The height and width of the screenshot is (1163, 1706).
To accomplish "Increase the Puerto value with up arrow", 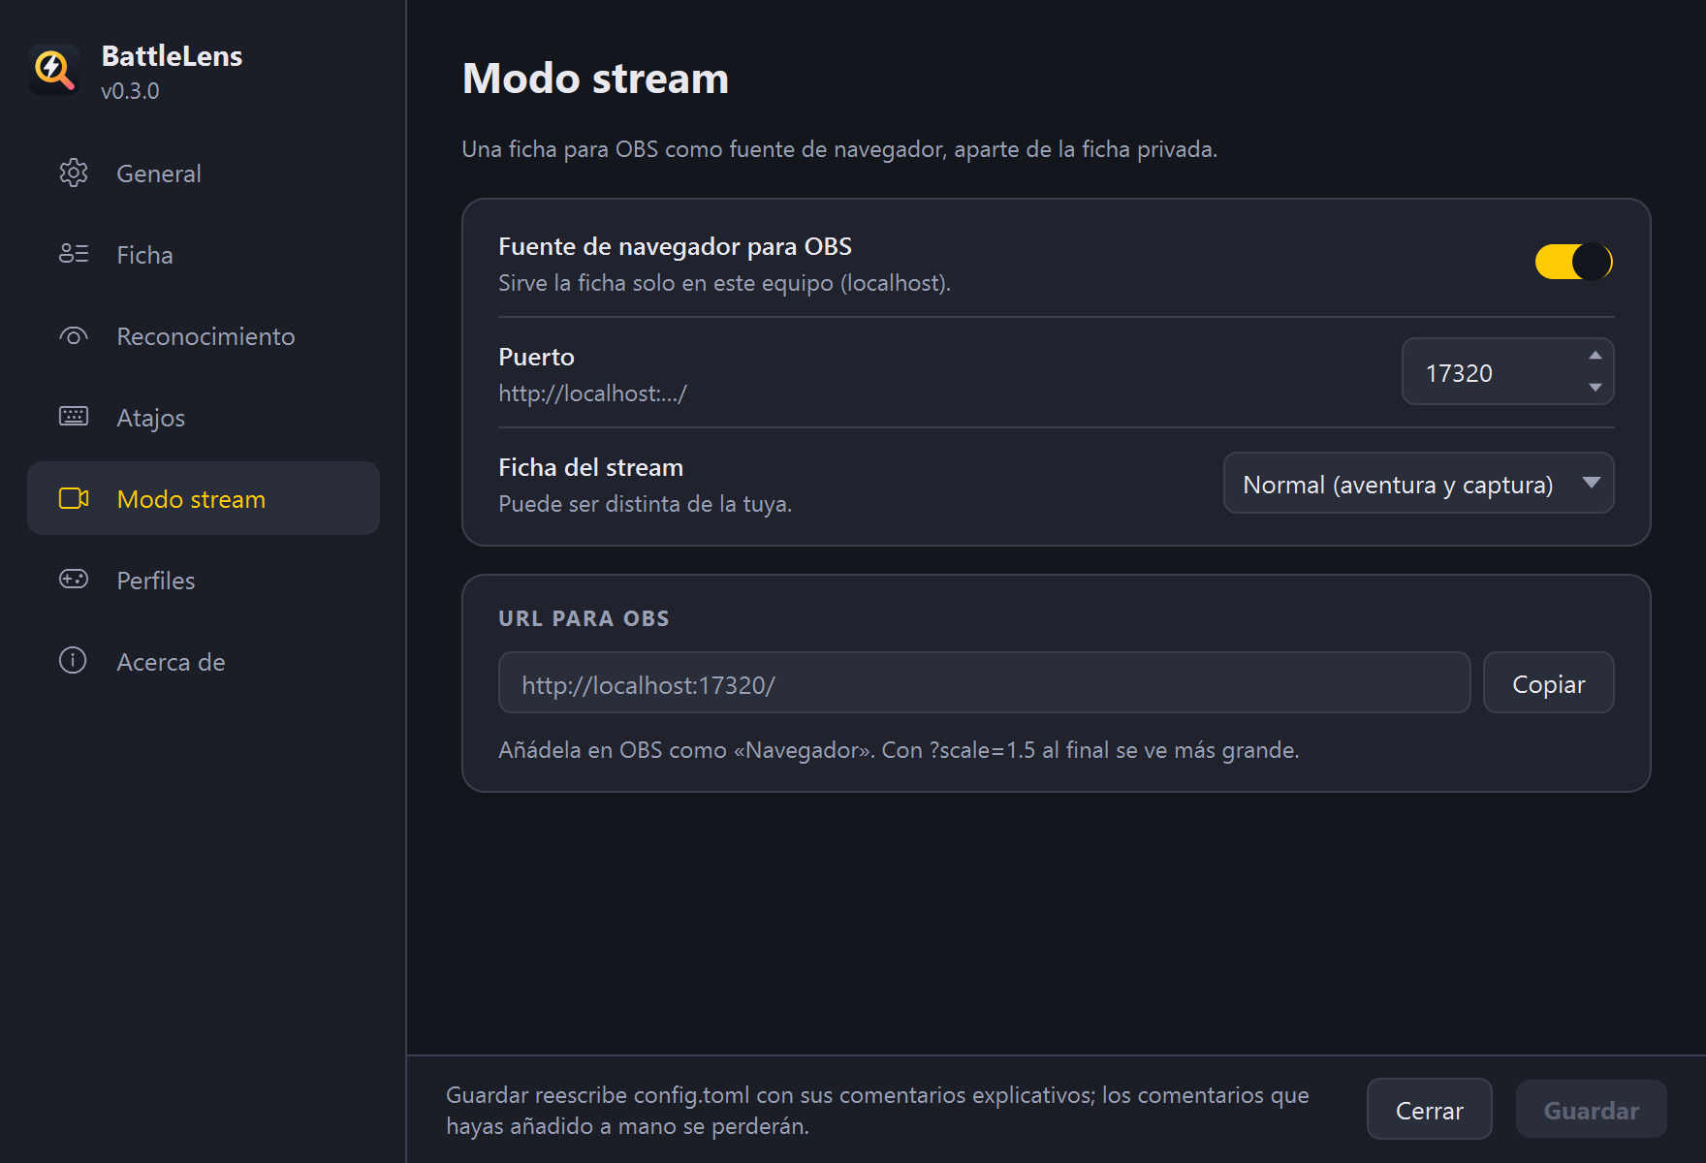I will (x=1595, y=356).
